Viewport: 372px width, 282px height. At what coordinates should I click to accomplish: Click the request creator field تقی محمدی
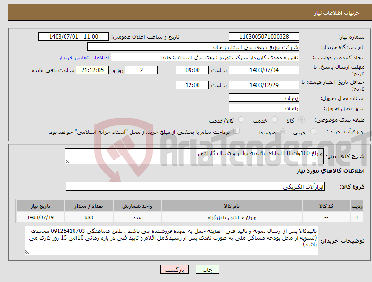205,58
